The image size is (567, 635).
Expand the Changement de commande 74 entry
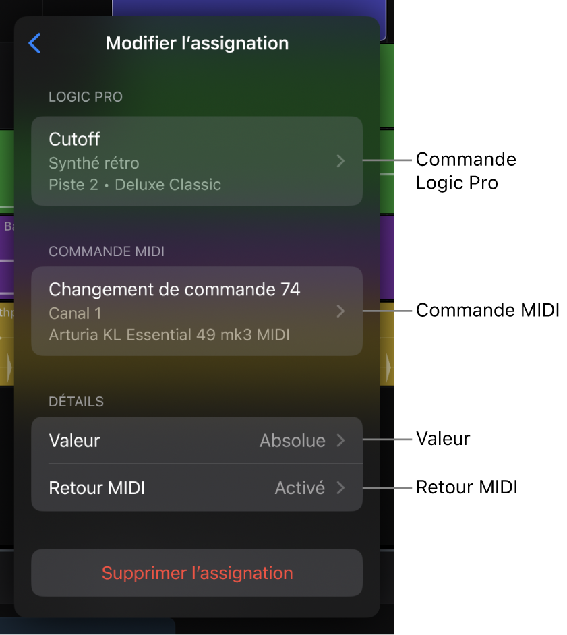pos(197,311)
